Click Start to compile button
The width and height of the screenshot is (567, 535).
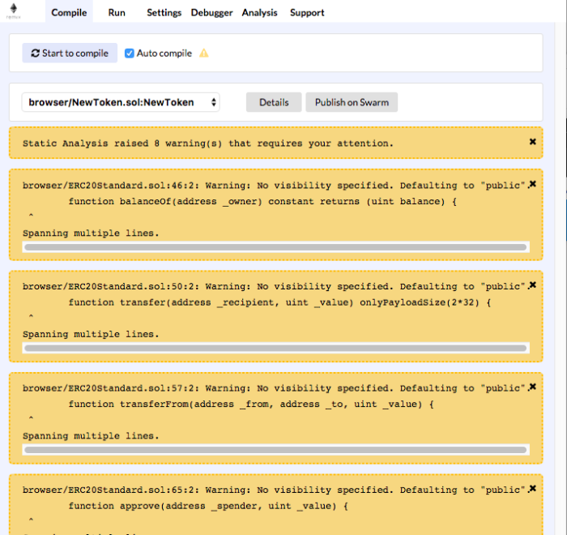(x=70, y=53)
